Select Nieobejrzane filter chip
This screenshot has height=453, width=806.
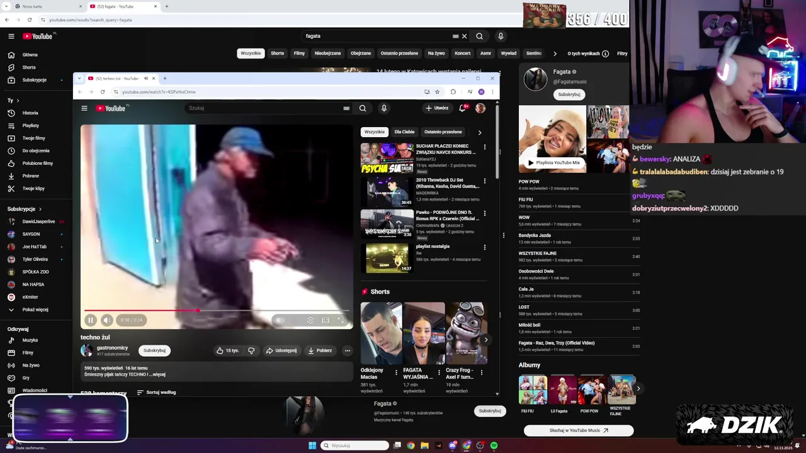(x=327, y=53)
